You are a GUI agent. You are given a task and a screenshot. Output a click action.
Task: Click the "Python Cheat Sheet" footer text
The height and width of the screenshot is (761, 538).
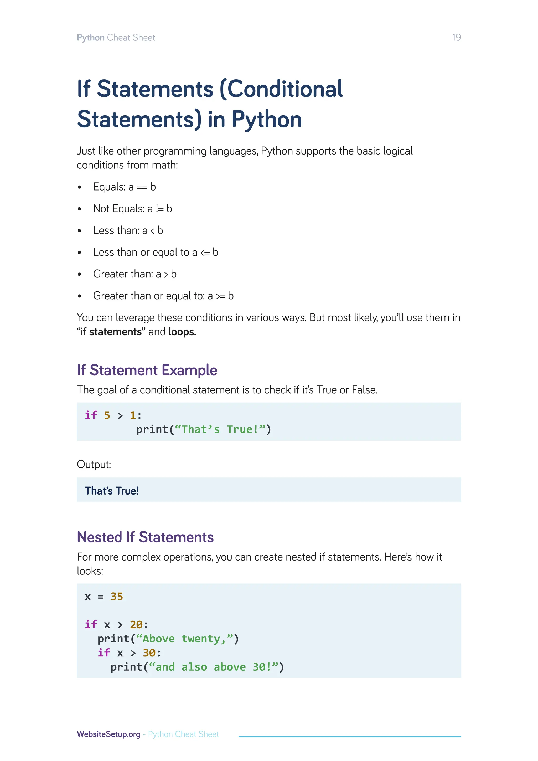click(x=183, y=734)
